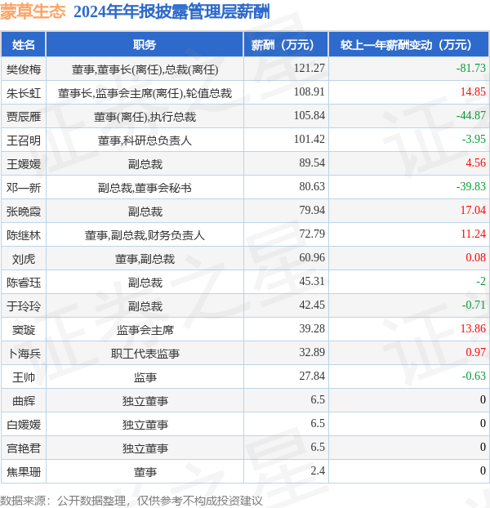
Task: Click position 董事(离任),执行总裁
Action: click(x=145, y=117)
